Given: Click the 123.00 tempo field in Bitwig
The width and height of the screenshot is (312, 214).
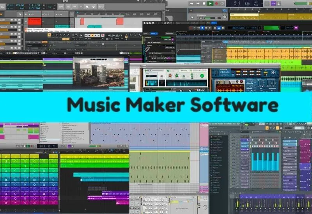Looking at the screenshot, I should tap(20, 5).
